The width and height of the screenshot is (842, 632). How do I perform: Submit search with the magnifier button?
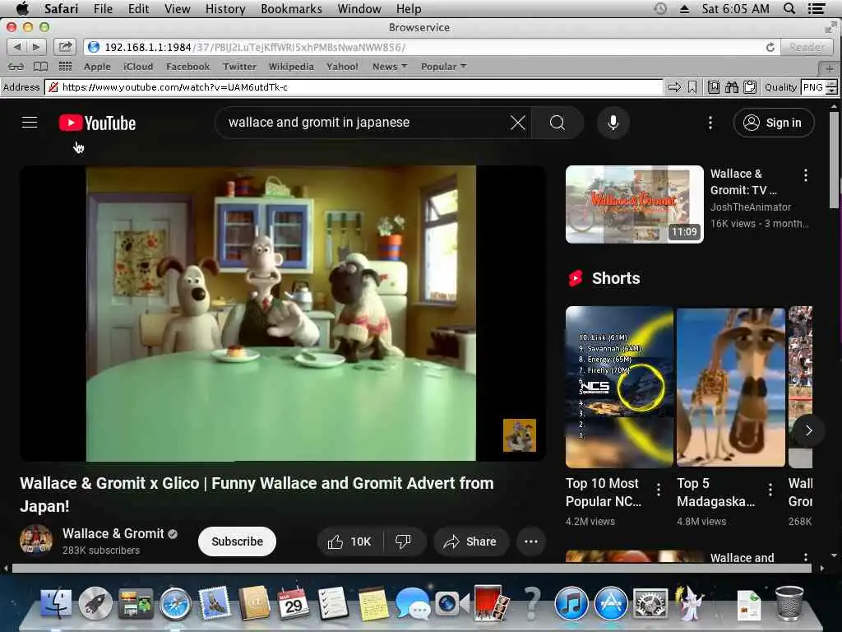coord(557,123)
